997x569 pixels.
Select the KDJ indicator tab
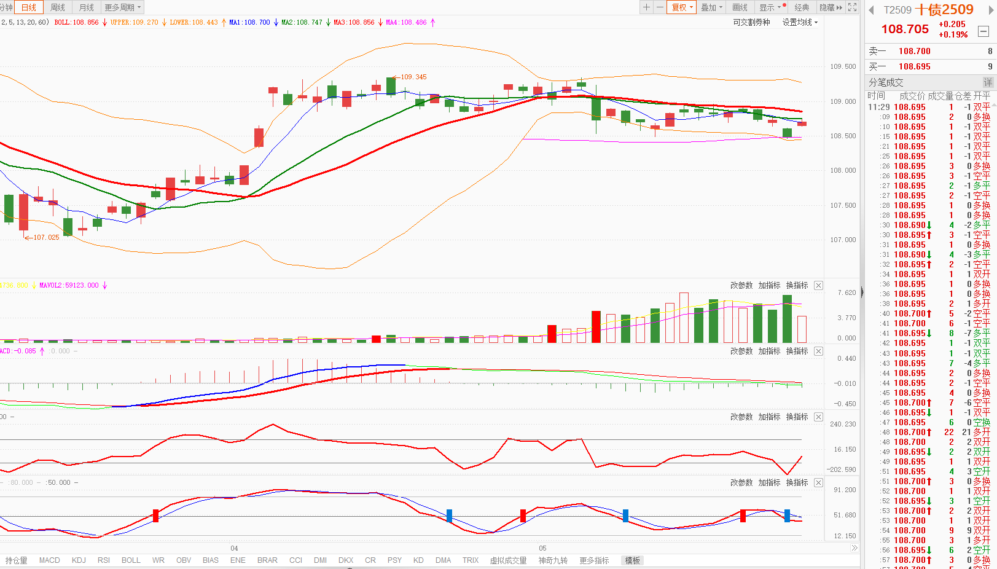click(79, 560)
